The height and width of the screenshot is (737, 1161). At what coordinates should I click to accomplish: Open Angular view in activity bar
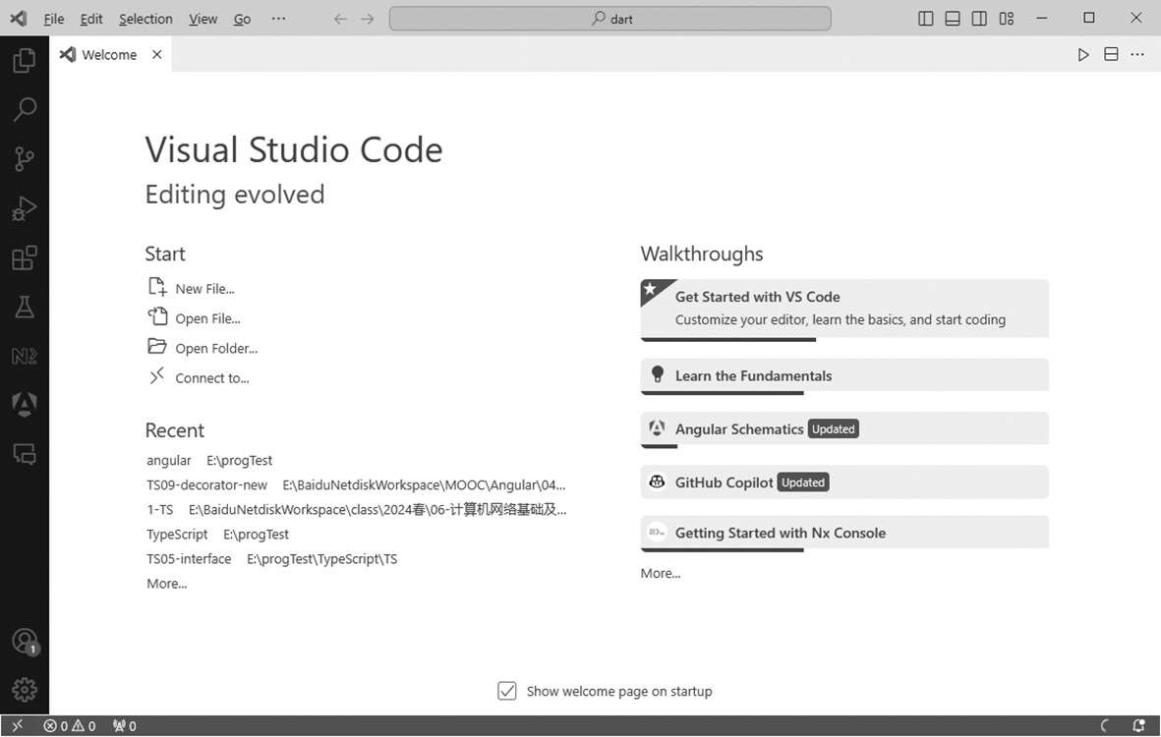(24, 404)
